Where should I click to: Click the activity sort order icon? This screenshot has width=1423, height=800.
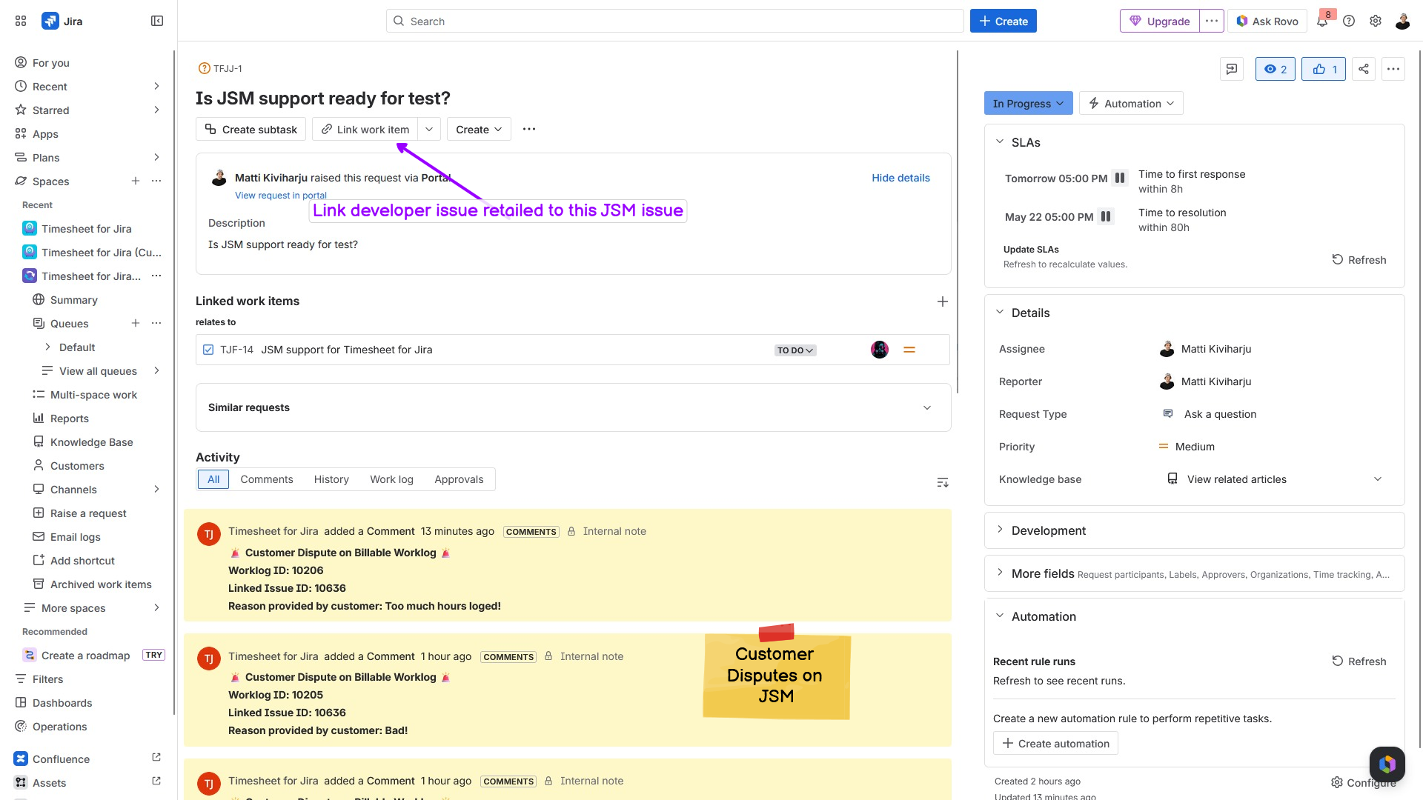pos(943,482)
